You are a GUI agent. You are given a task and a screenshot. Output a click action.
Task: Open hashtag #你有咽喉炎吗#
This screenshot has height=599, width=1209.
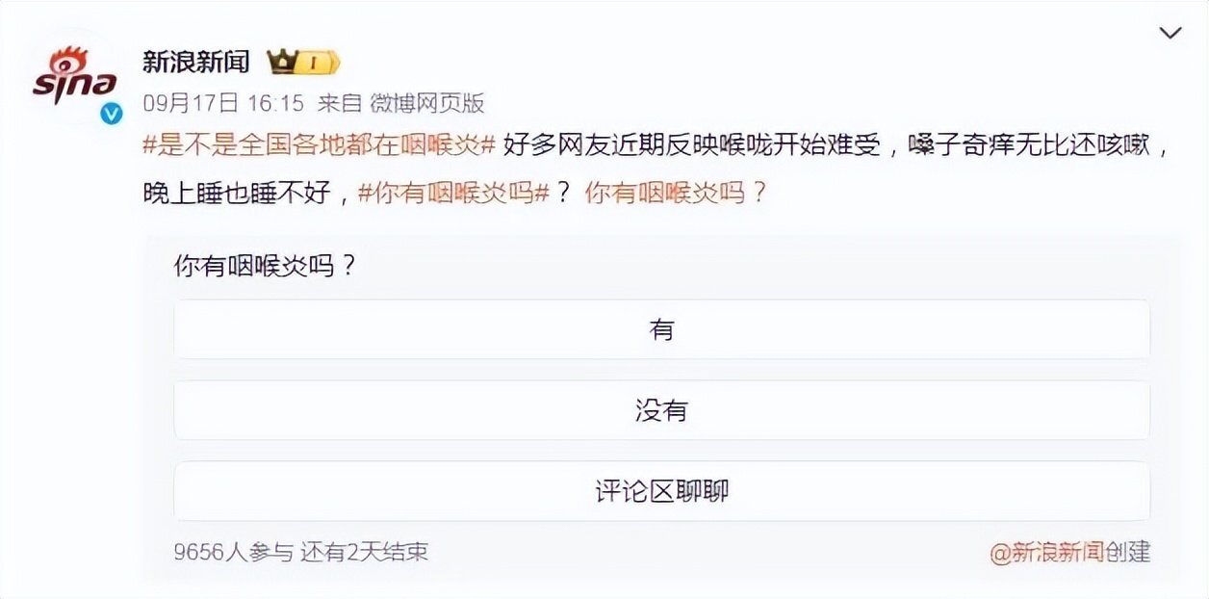(453, 192)
